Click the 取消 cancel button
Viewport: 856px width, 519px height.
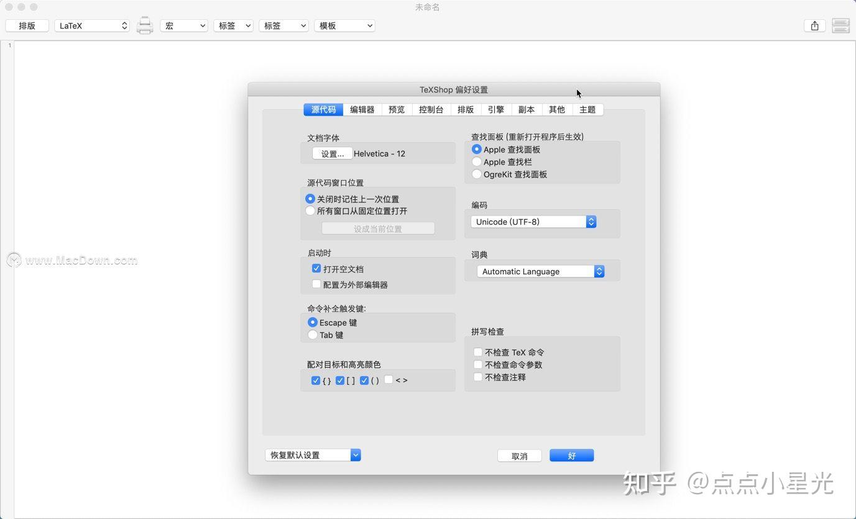520,456
